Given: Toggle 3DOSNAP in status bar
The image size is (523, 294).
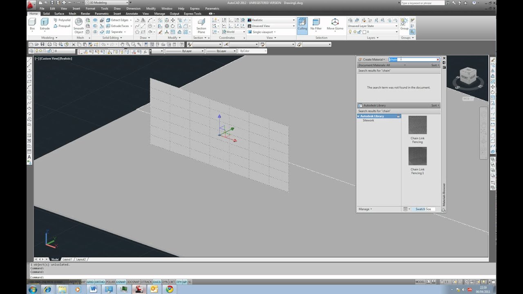Looking at the screenshot, I should (x=133, y=282).
